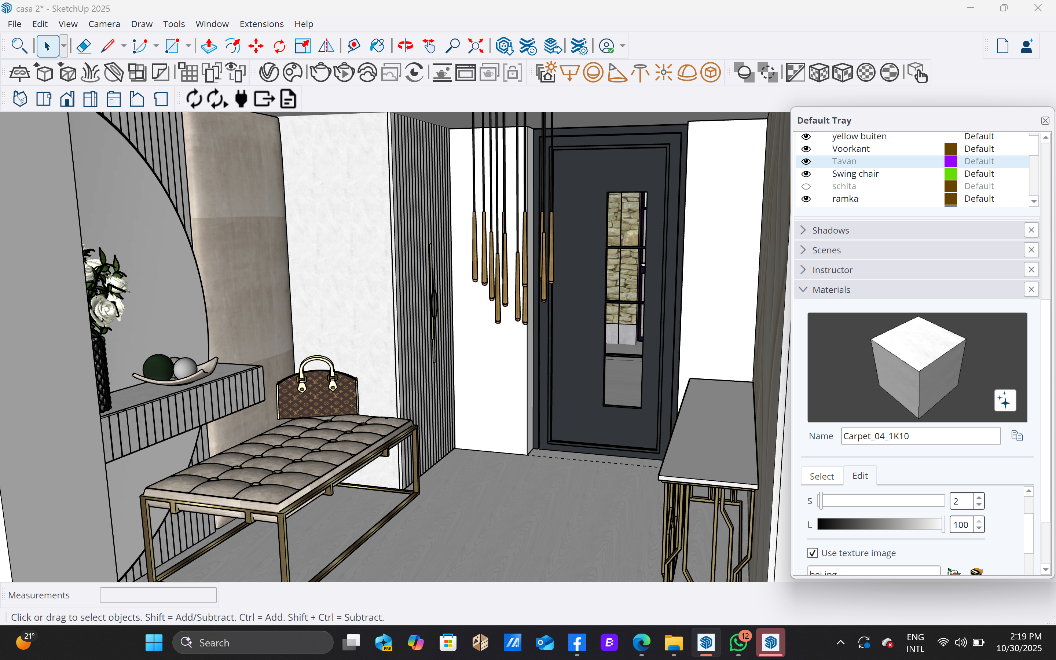This screenshot has height=660, width=1056.
Task: Open the Extensions menu
Action: (261, 24)
